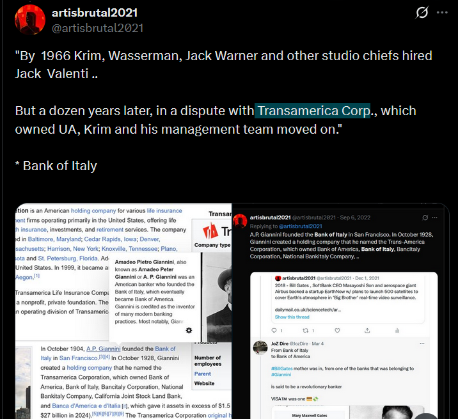
Task: Click the San Francisco link
Action: (x=79, y=358)
